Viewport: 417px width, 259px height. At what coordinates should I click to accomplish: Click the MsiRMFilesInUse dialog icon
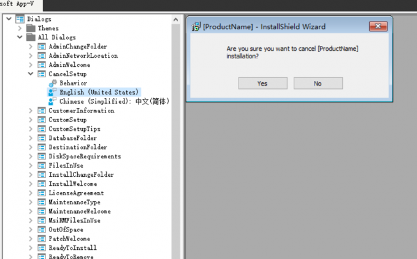[42, 220]
